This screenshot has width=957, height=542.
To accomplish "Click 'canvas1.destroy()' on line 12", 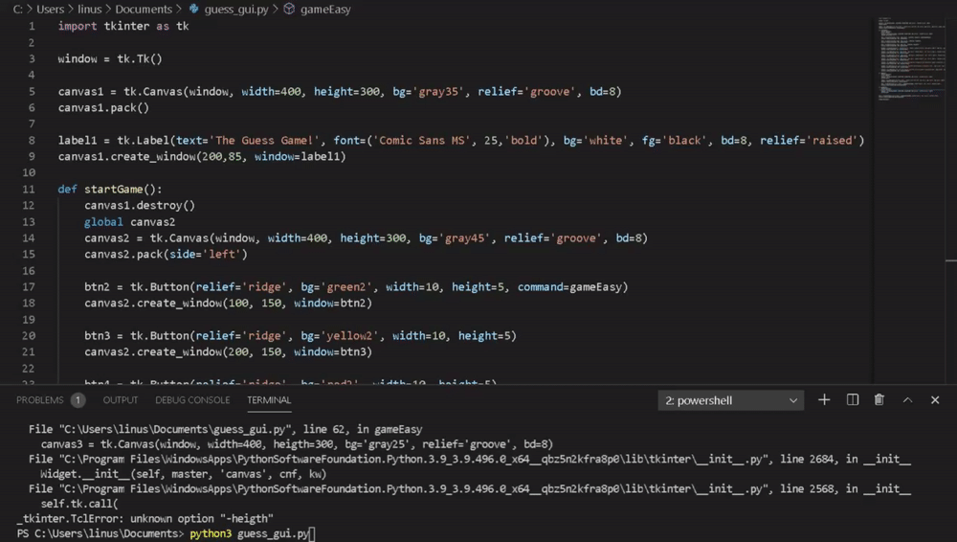I will pos(140,206).
